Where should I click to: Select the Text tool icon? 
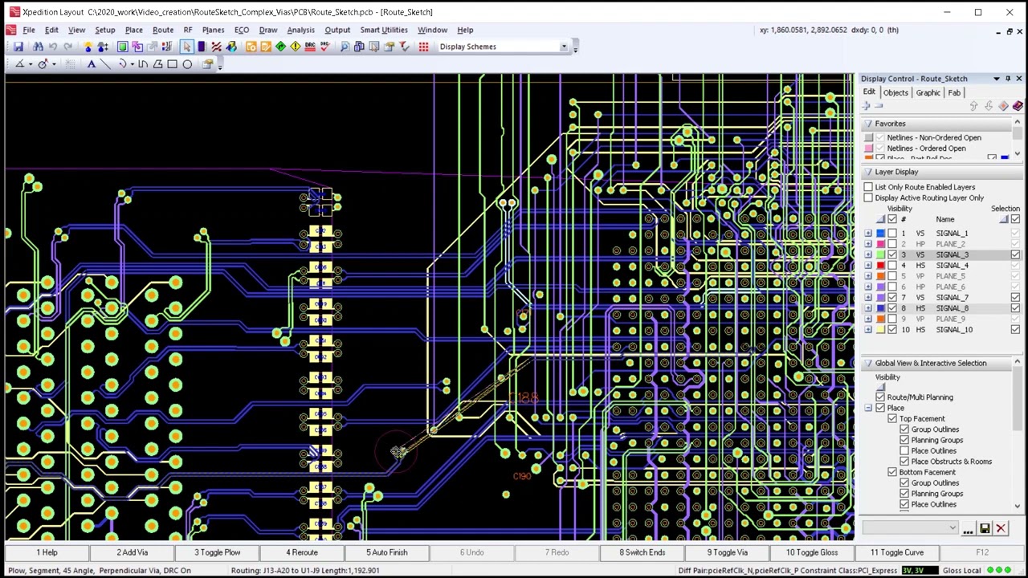(x=91, y=64)
